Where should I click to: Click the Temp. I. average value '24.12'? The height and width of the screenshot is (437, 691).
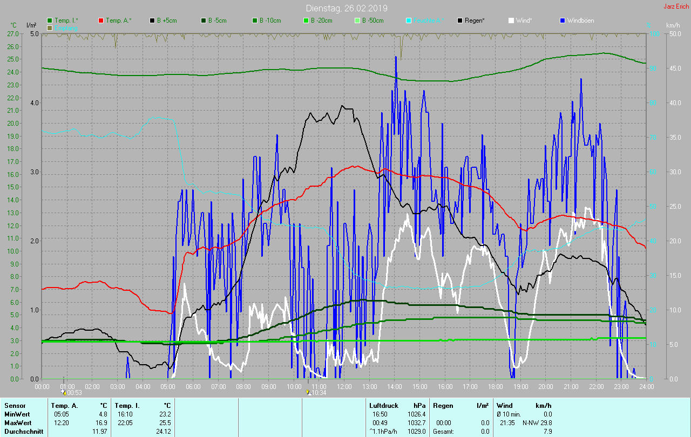pyautogui.click(x=163, y=431)
